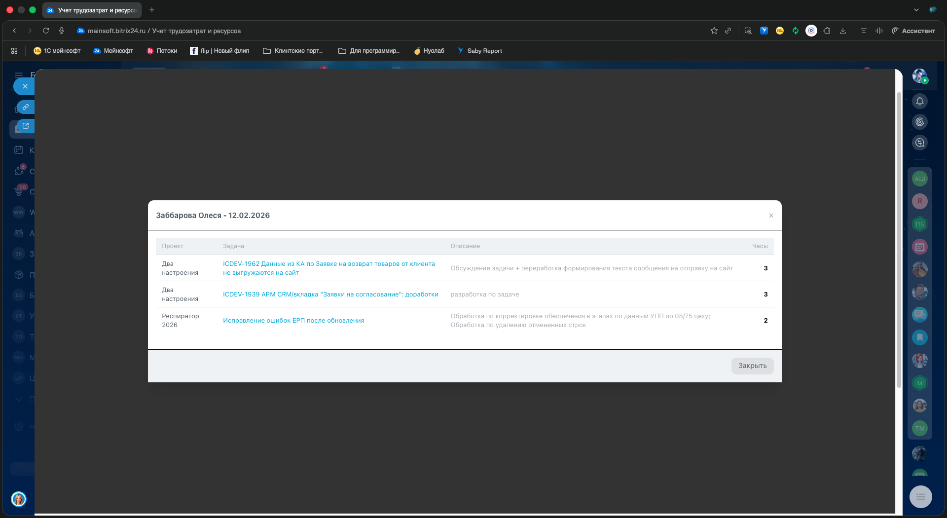Click the green sync extension icon
Image resolution: width=947 pixels, height=518 pixels.
pos(795,31)
